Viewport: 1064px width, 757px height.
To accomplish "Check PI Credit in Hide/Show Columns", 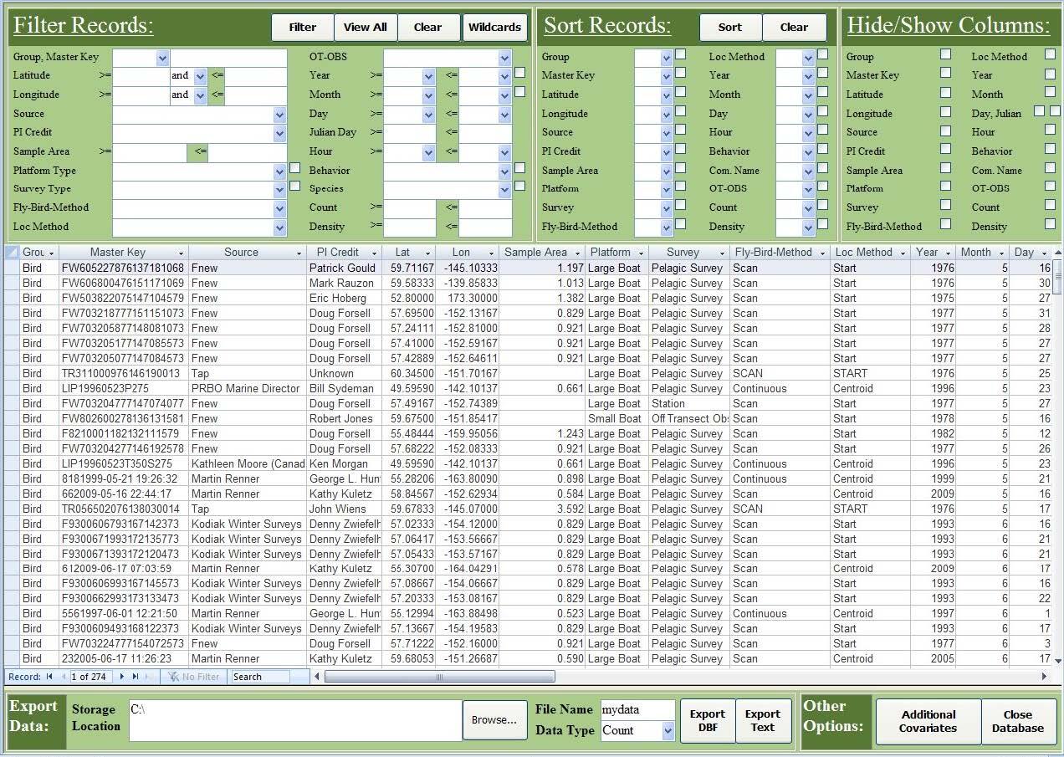I will (945, 149).
